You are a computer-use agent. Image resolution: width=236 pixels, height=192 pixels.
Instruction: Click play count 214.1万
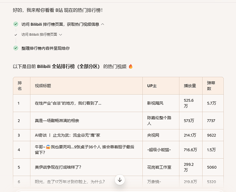pos(190,135)
